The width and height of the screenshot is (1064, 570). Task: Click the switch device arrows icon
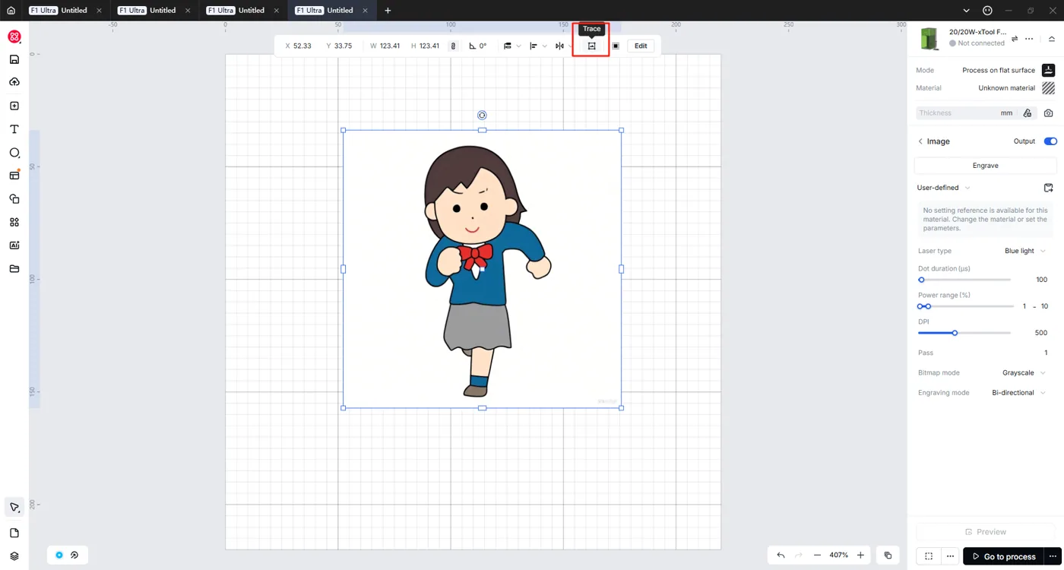[x=1015, y=39]
